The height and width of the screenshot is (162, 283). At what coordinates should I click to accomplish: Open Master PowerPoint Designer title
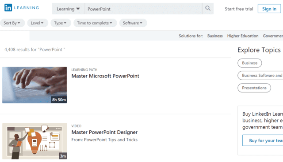104,132
